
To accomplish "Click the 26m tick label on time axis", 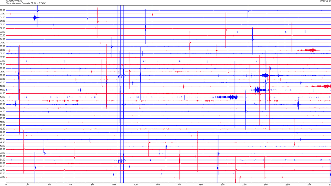I will (288, 185).
